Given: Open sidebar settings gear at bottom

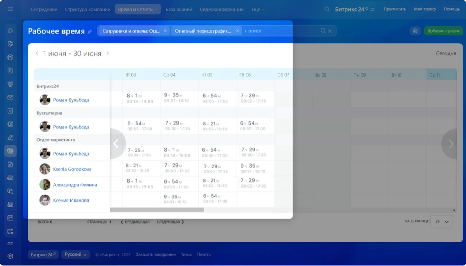Looking at the screenshot, I should coord(10,256).
